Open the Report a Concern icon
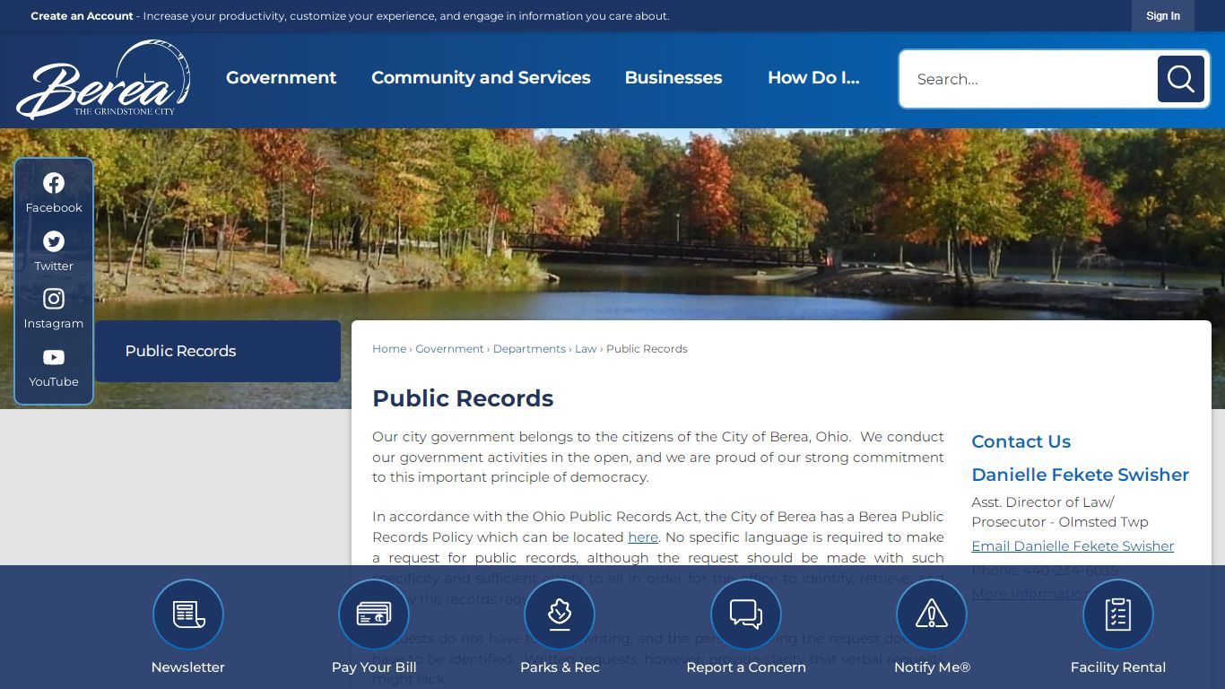Viewport: 1225px width, 689px height. [746, 615]
